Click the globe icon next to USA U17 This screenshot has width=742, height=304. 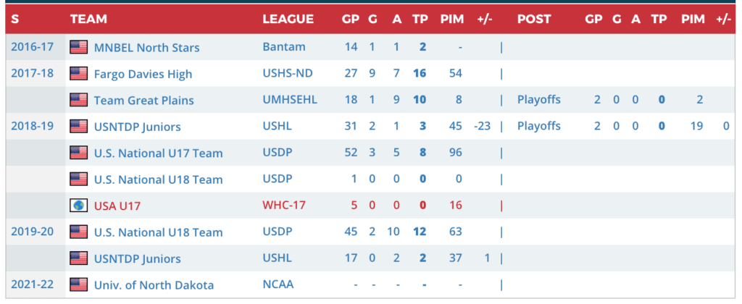click(x=78, y=206)
